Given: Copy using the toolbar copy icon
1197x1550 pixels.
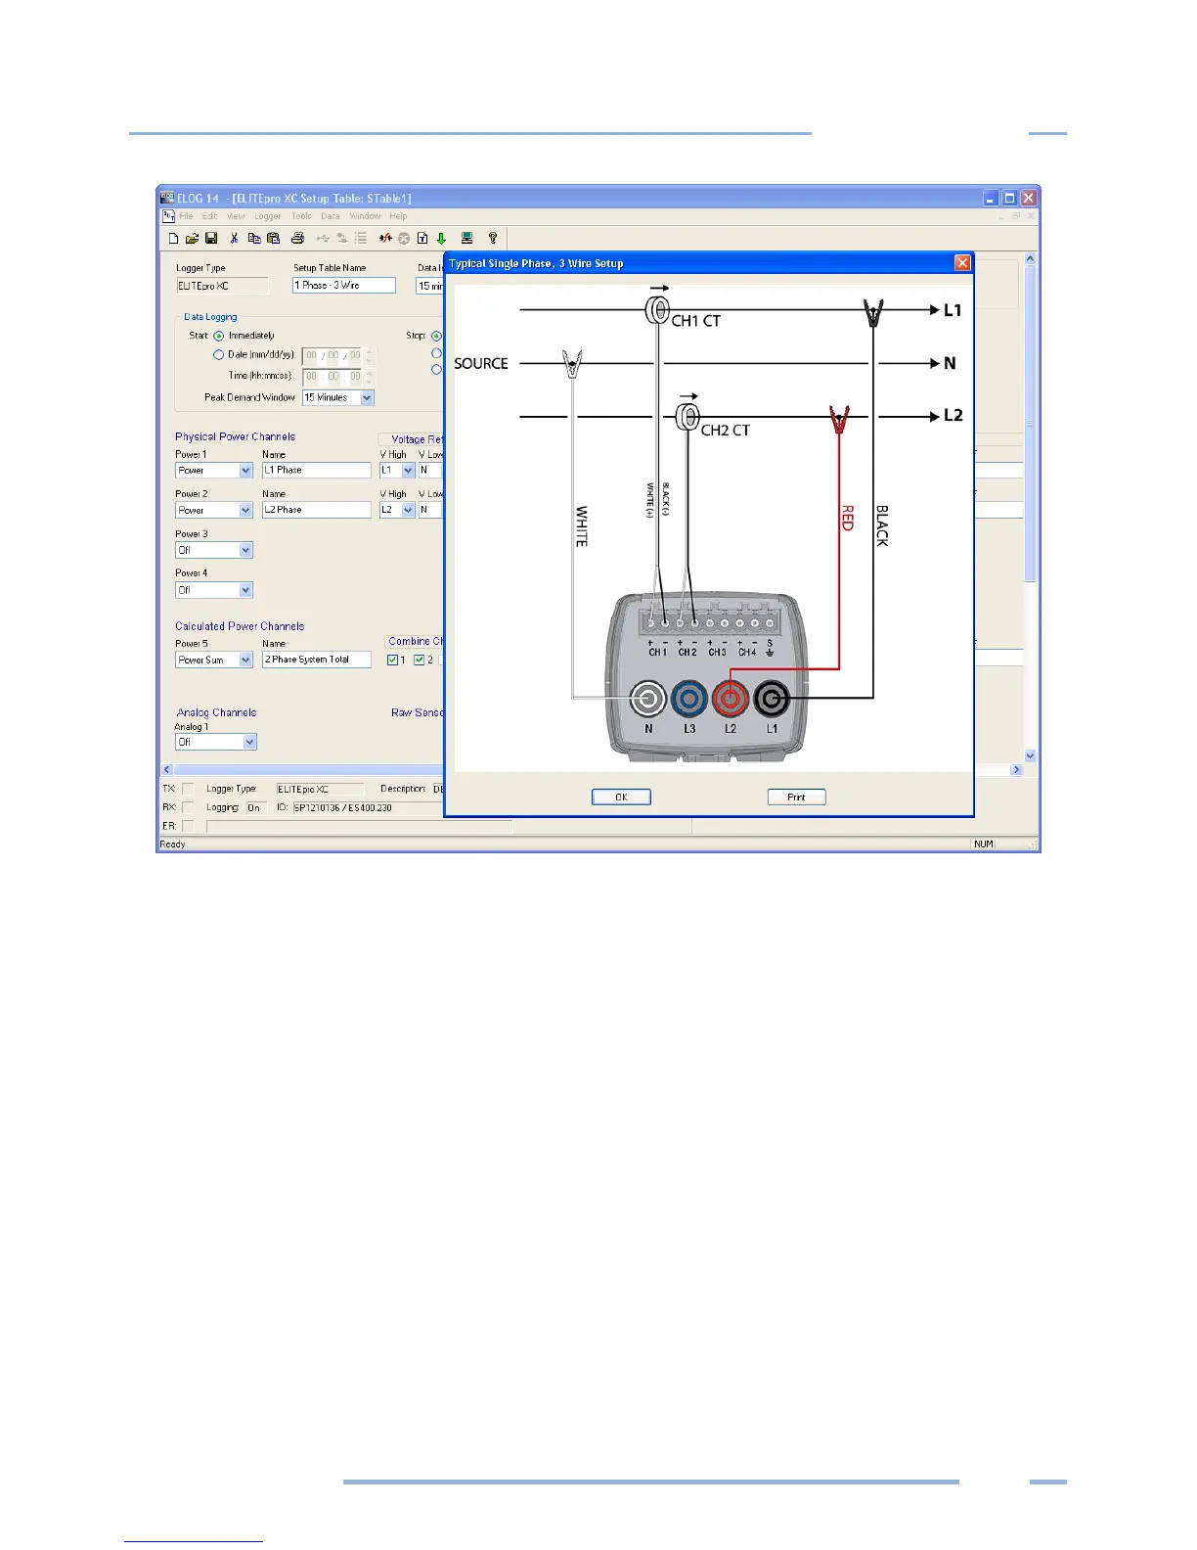Looking at the screenshot, I should point(254,238).
